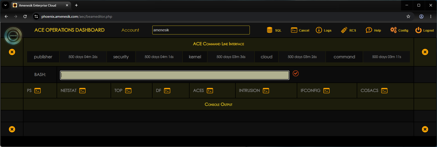437x147 pixels.
Task: Open the RCS remote control icon
Action: (344, 30)
